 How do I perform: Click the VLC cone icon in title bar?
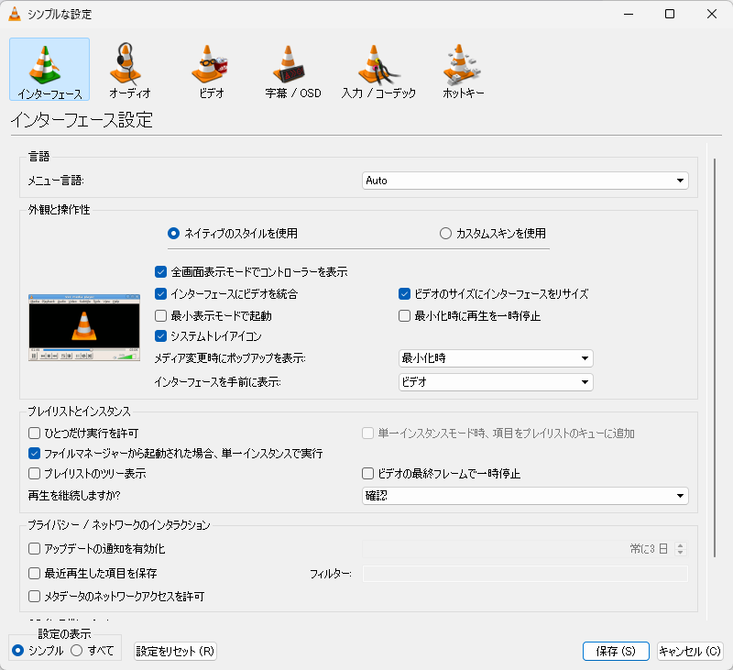pos(15,14)
